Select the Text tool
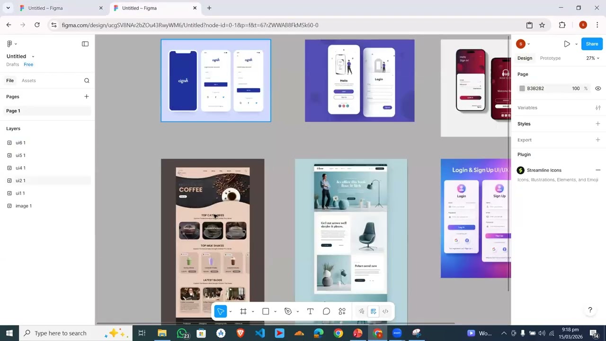606x341 pixels. click(x=310, y=311)
